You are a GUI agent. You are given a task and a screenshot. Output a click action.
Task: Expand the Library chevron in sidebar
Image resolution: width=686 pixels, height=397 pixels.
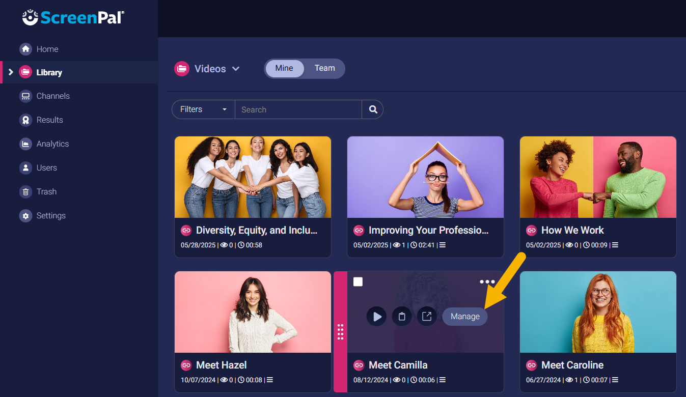11,72
